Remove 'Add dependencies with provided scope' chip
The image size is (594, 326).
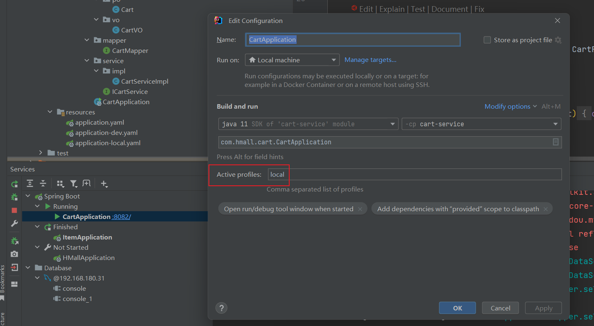coord(546,209)
